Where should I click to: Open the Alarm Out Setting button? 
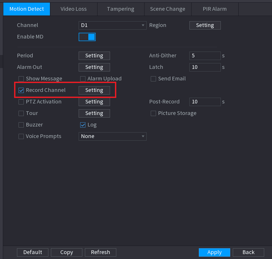coord(94,67)
